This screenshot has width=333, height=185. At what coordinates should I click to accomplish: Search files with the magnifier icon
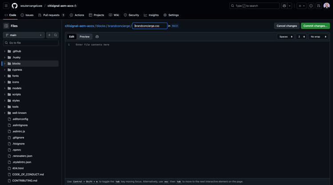[x=55, y=35]
